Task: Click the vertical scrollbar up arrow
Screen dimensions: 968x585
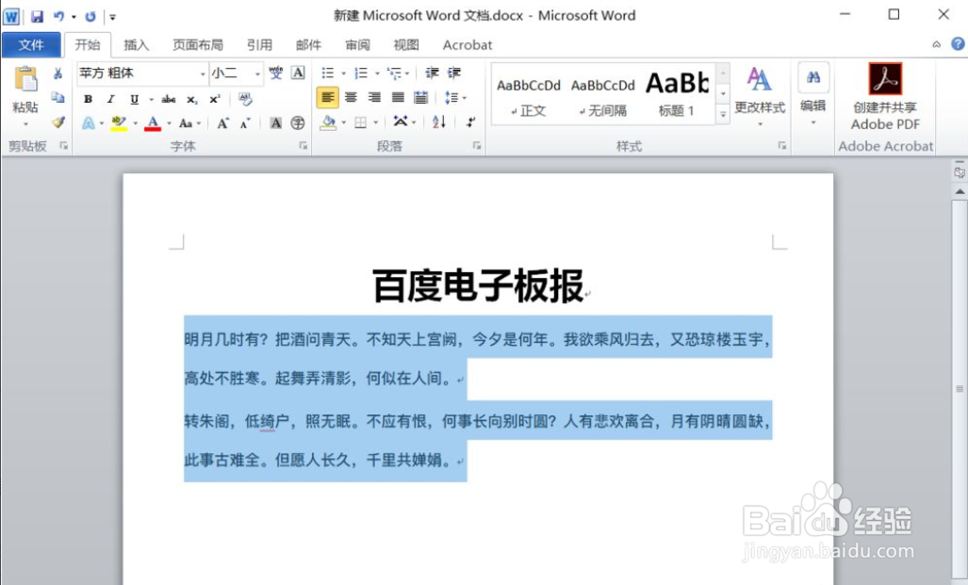Action: pyautogui.click(x=960, y=191)
